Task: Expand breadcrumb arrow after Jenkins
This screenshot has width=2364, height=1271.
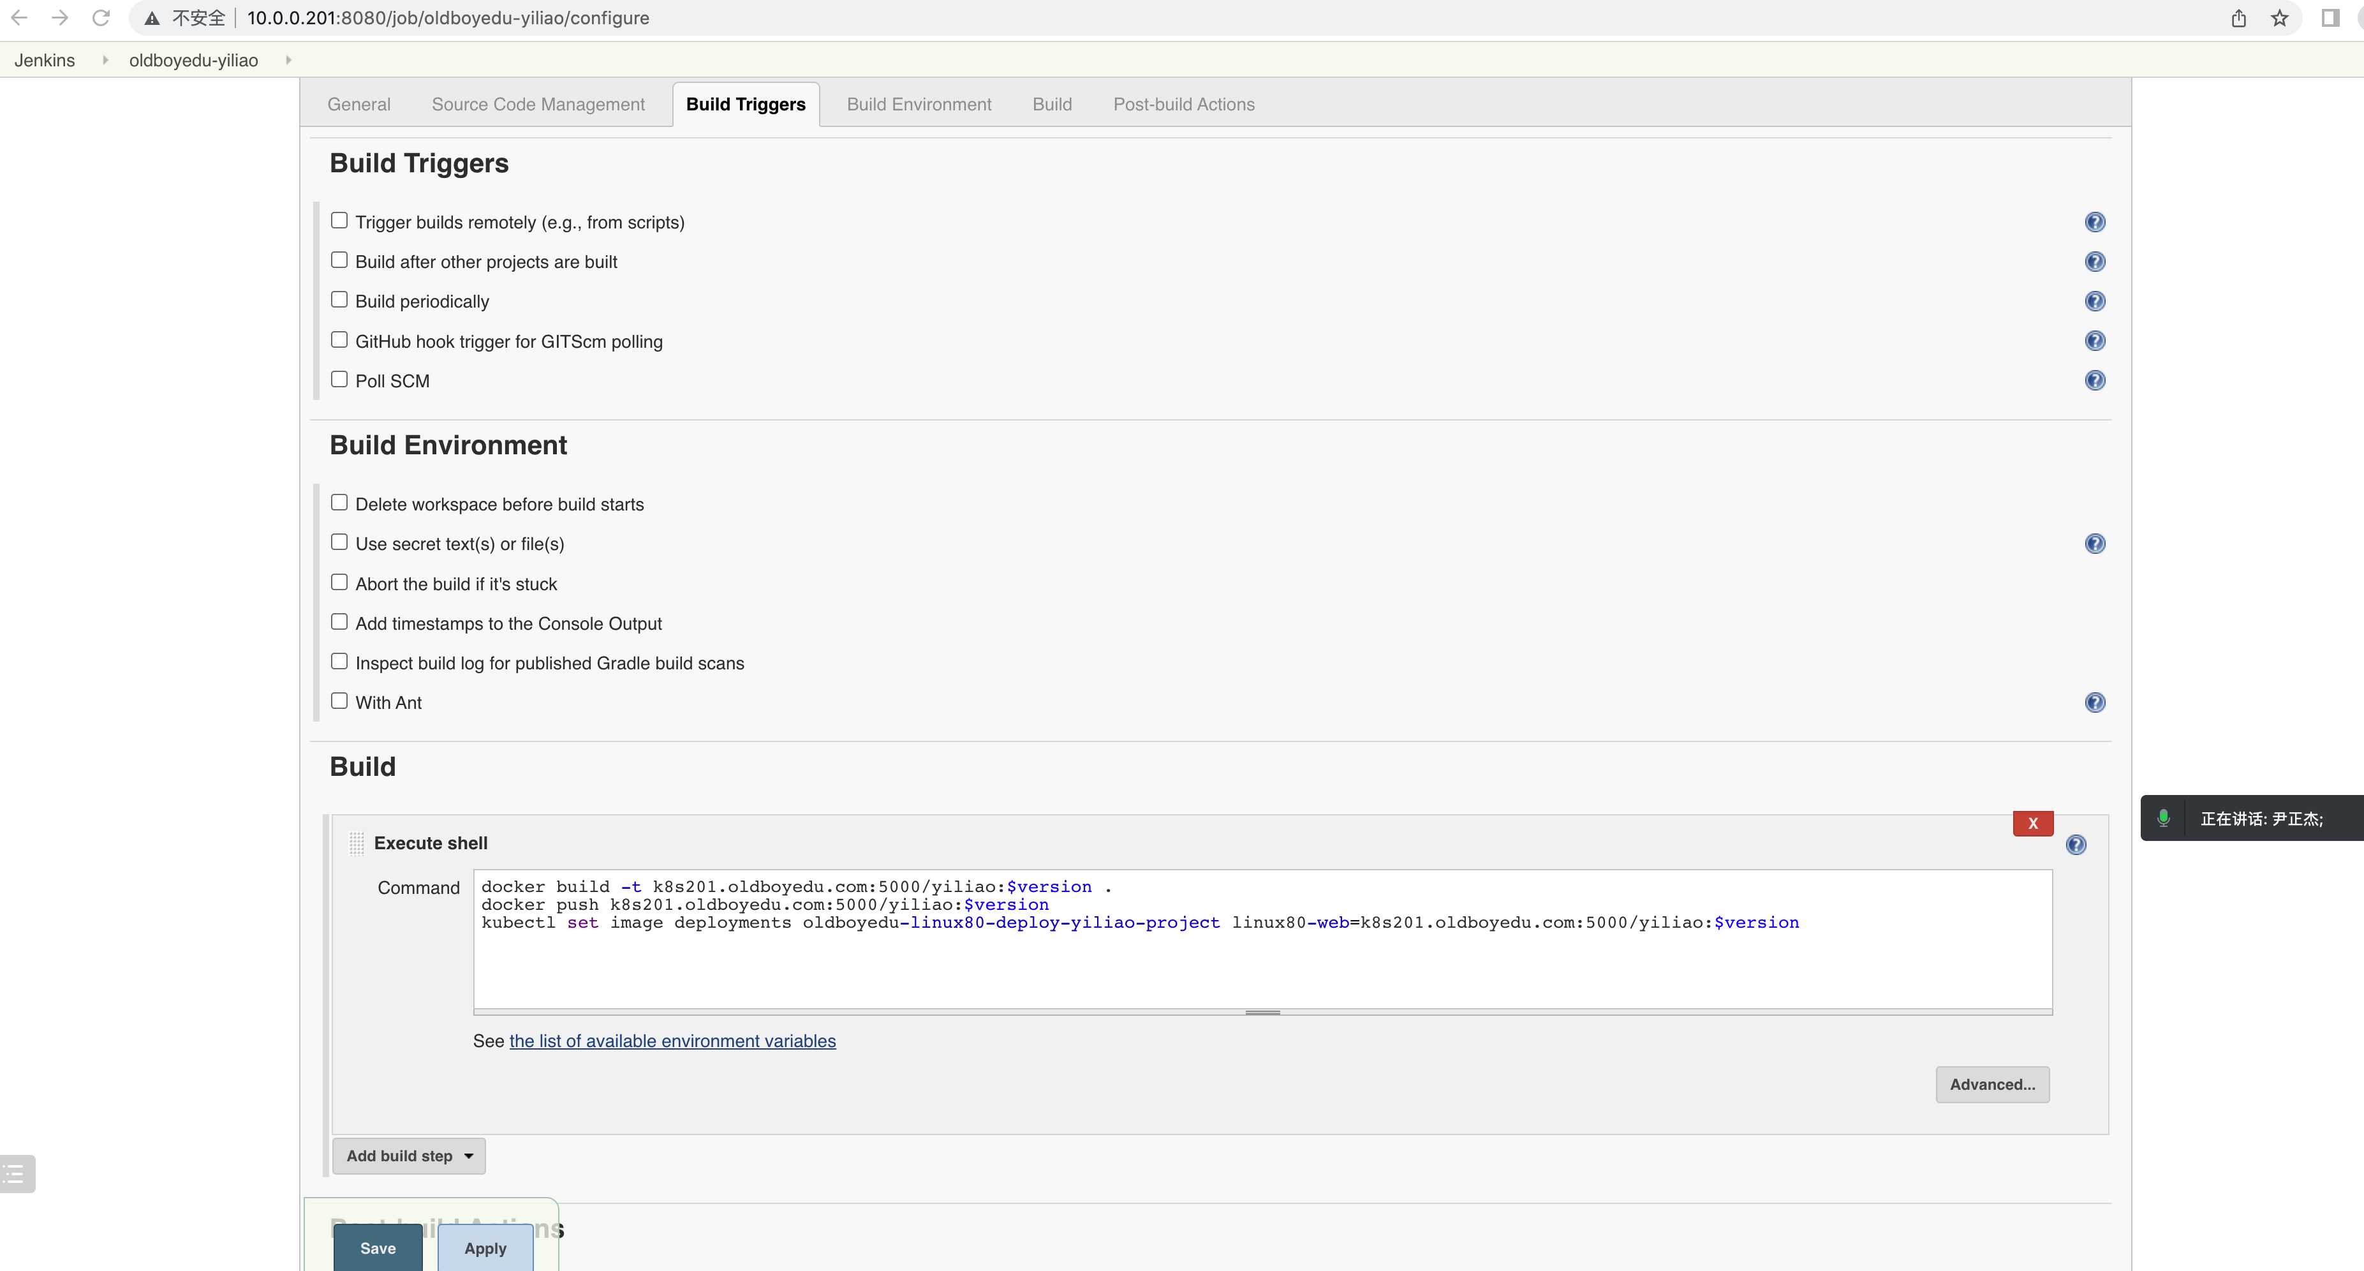Action: (105, 59)
